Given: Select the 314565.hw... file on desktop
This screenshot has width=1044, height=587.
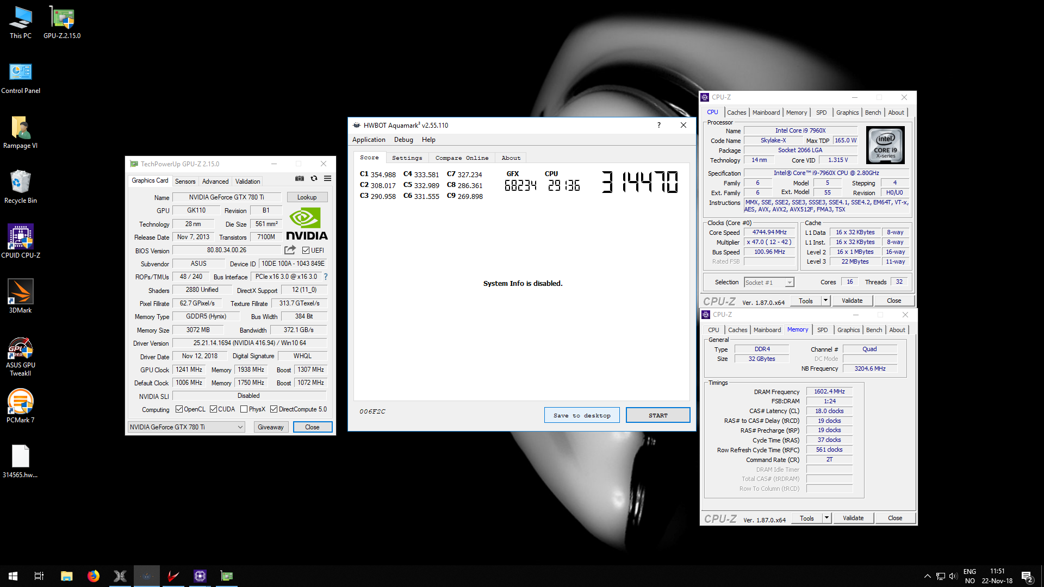Looking at the screenshot, I should click(x=21, y=462).
